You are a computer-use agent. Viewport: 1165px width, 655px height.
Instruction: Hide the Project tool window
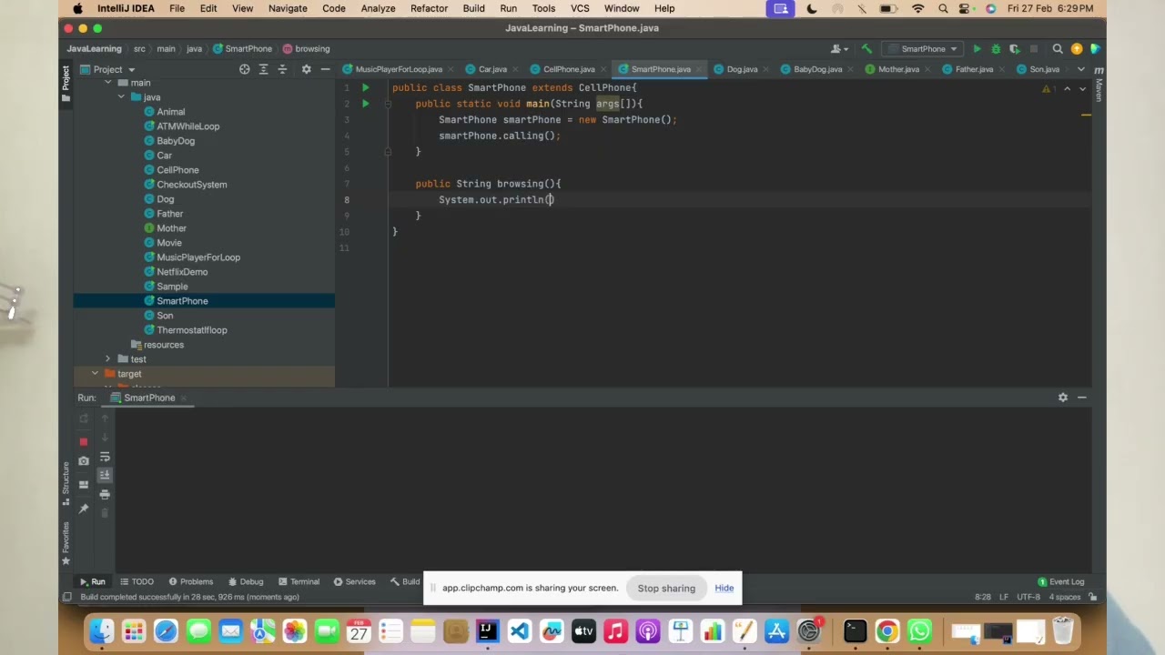[x=325, y=69]
